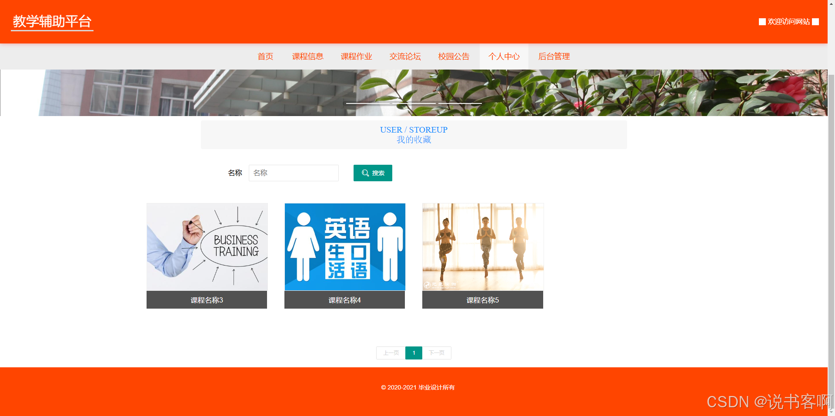Click the 我的收藏 heading text
This screenshot has width=835, height=416.
pos(414,140)
